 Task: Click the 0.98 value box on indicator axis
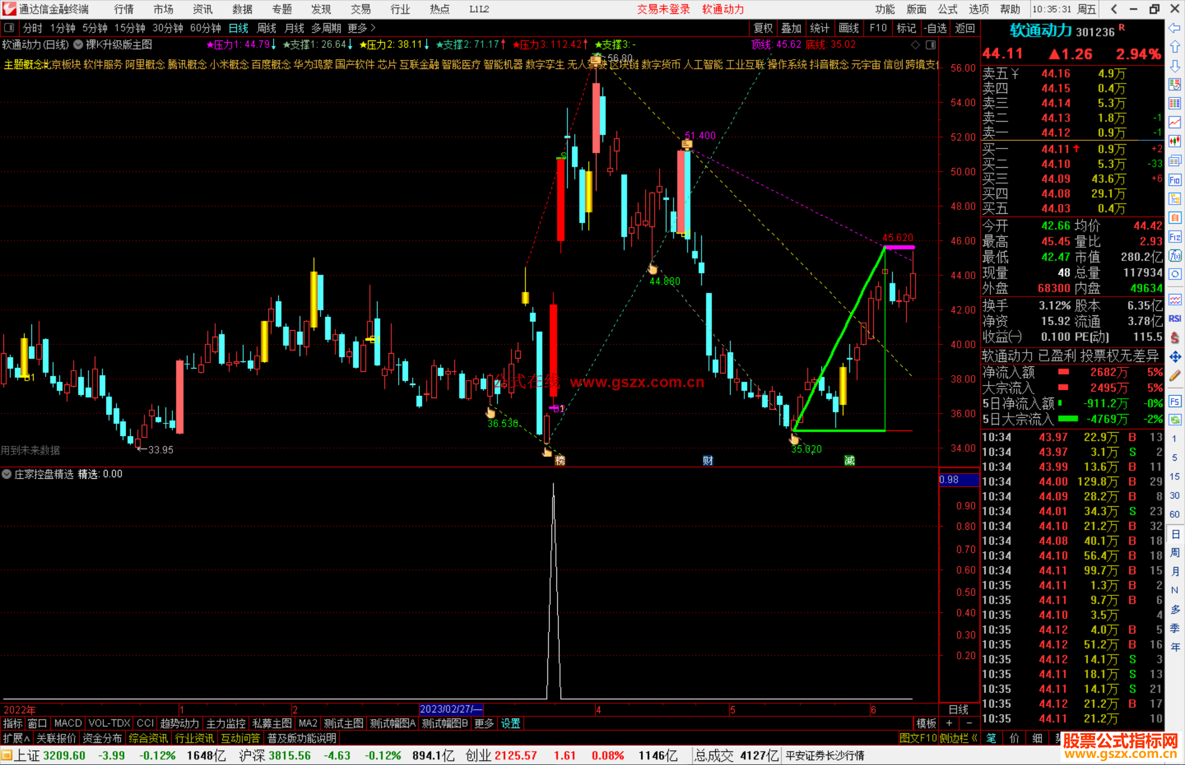tap(958, 480)
